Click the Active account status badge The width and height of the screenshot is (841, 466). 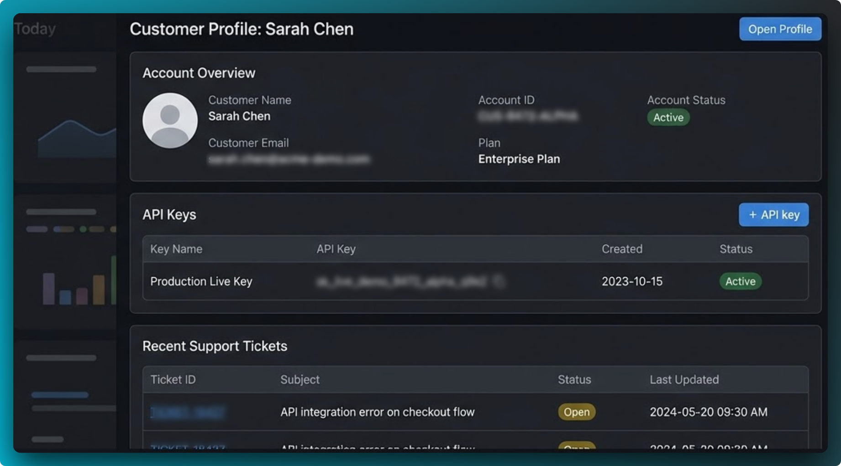668,118
